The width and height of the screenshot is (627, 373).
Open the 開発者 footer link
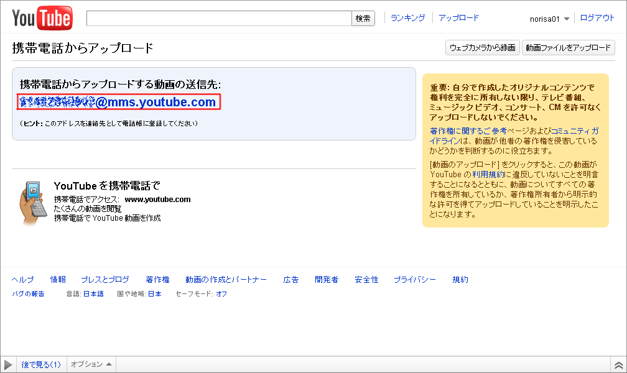pyautogui.click(x=327, y=280)
